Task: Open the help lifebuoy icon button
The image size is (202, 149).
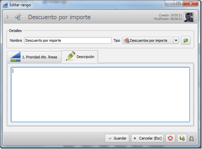Action: 170,138
